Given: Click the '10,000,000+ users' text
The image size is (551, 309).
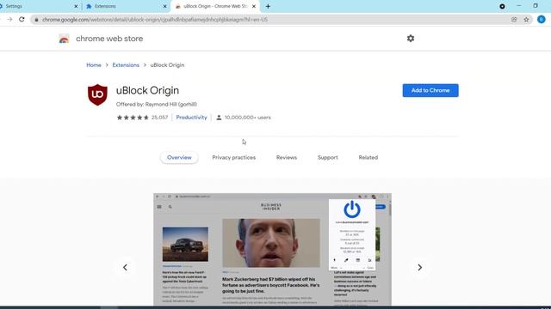Looking at the screenshot, I should click(x=248, y=118).
